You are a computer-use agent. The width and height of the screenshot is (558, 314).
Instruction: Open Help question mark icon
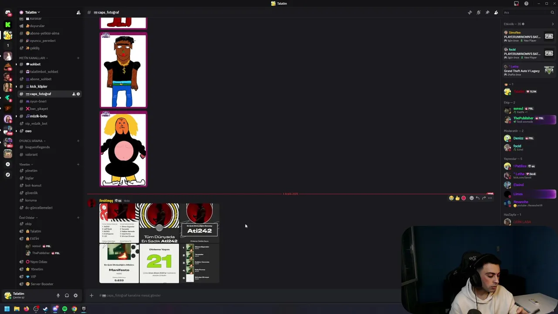[526, 3]
